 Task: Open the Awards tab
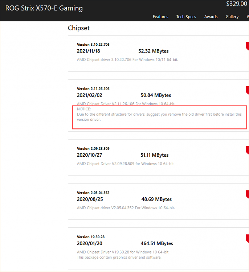pos(211,17)
